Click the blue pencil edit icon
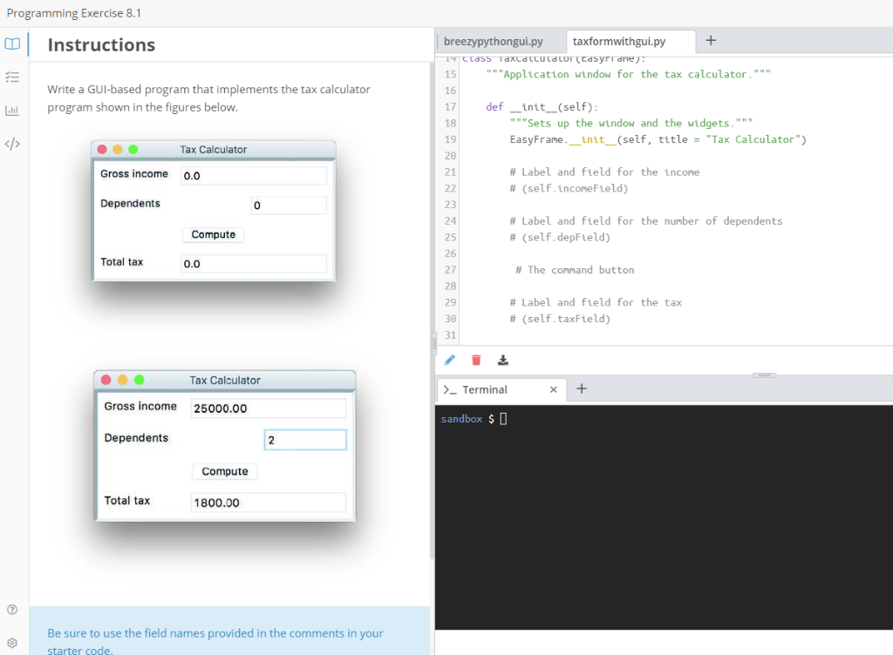Screen dimensions: 893x655 pos(449,360)
